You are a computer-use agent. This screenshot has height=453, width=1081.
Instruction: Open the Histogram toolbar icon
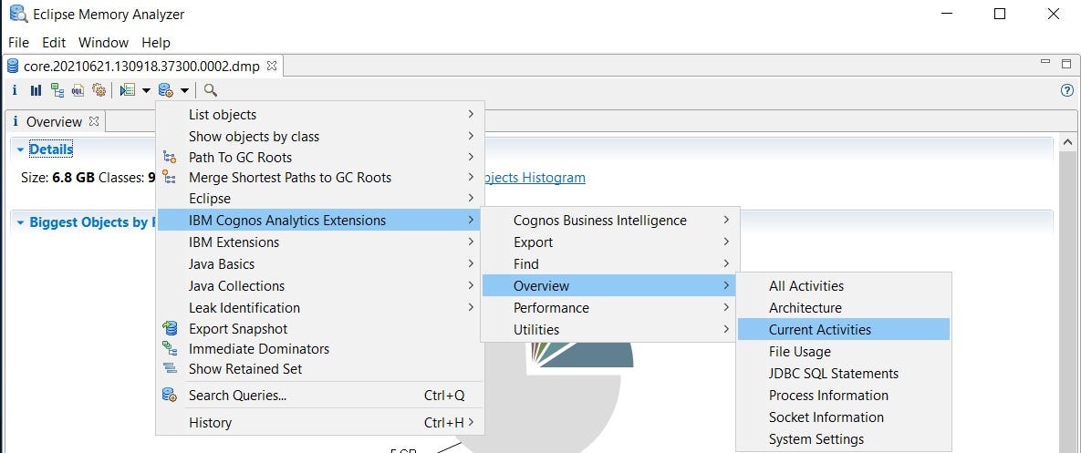click(36, 90)
